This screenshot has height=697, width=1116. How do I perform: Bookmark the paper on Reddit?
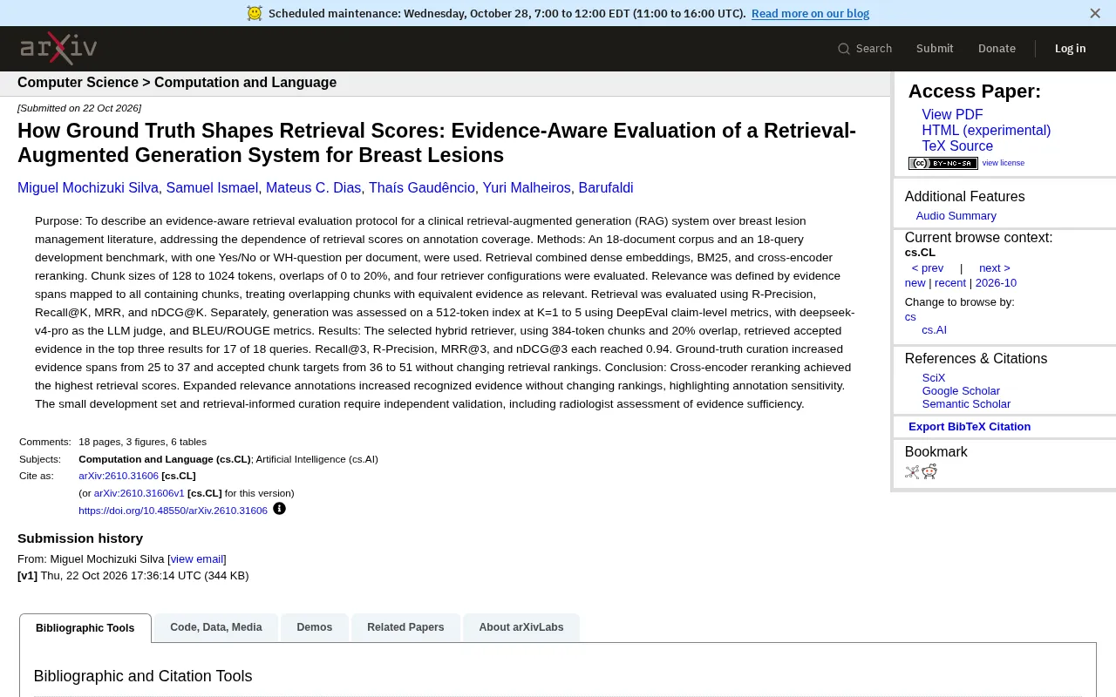coord(929,471)
